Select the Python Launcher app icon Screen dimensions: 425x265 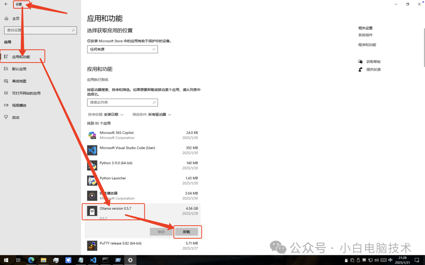(x=92, y=180)
